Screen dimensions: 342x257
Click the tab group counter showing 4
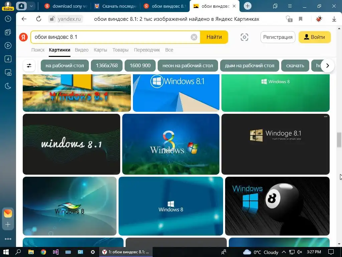(x=21, y=6)
